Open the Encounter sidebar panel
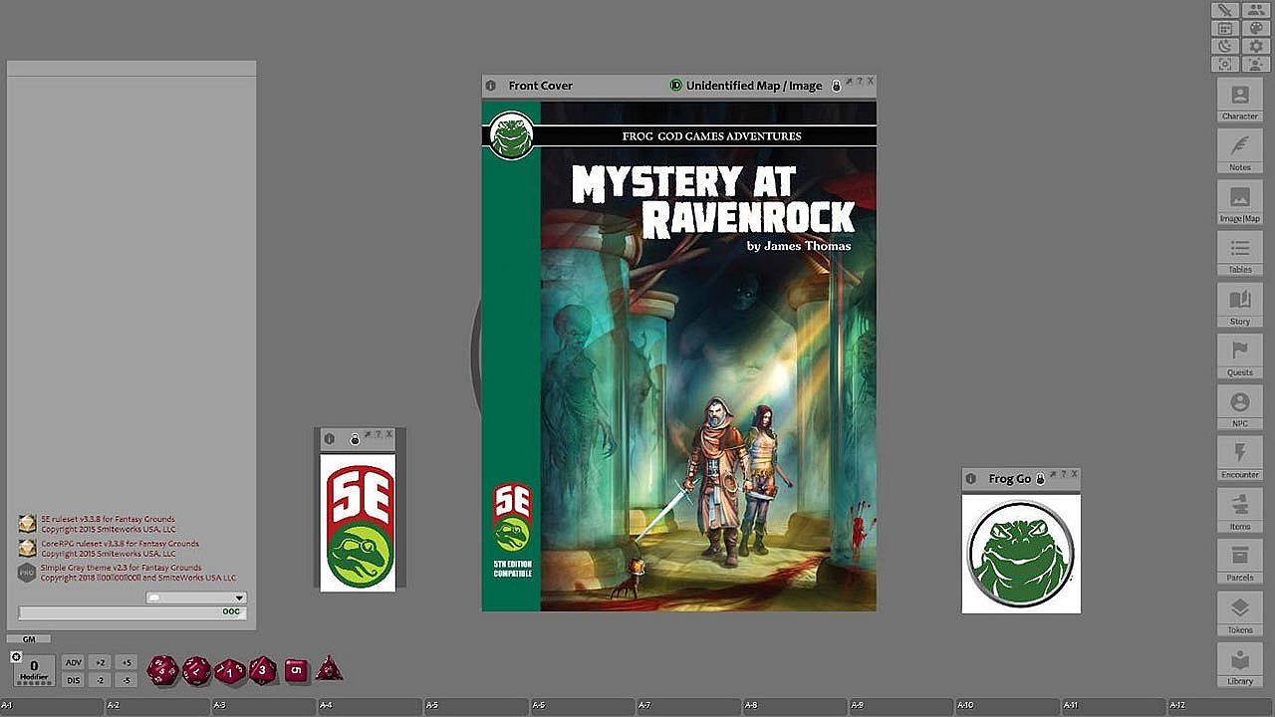The height and width of the screenshot is (717, 1275). pos(1240,458)
